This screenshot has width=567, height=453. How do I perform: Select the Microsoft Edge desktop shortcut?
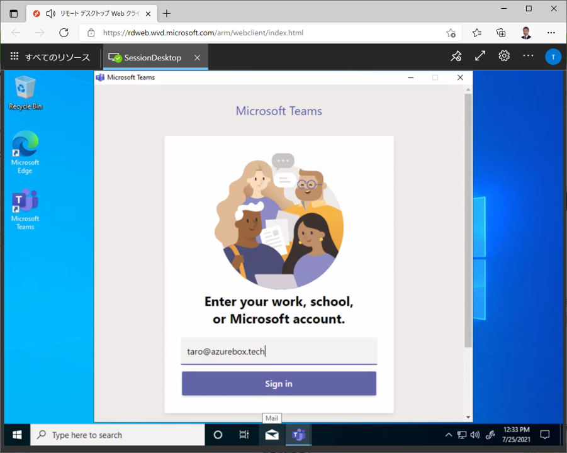25,152
